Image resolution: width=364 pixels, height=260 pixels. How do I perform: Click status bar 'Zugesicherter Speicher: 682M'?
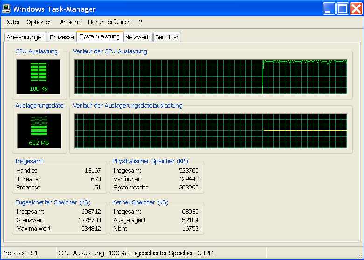click(171, 253)
